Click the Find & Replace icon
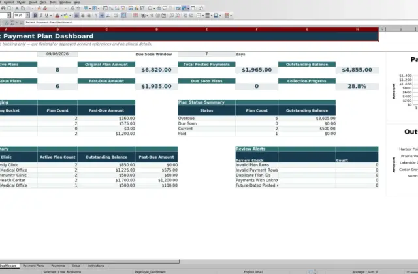 [x=72, y=8]
